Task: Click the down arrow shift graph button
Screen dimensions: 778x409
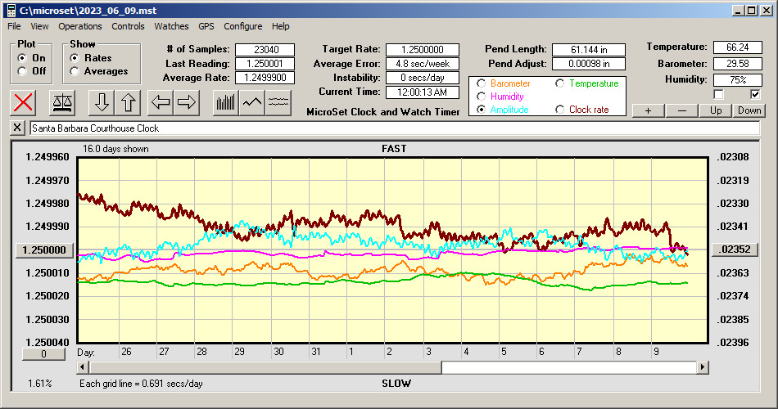Action: click(x=102, y=102)
